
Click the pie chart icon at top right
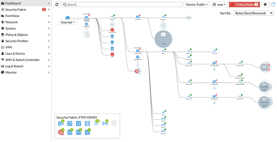pyautogui.click(x=273, y=5)
